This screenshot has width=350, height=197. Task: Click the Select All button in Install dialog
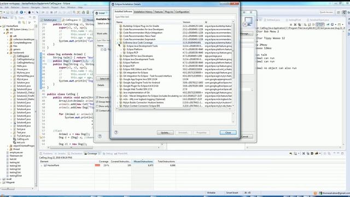pyautogui.click(x=103, y=79)
